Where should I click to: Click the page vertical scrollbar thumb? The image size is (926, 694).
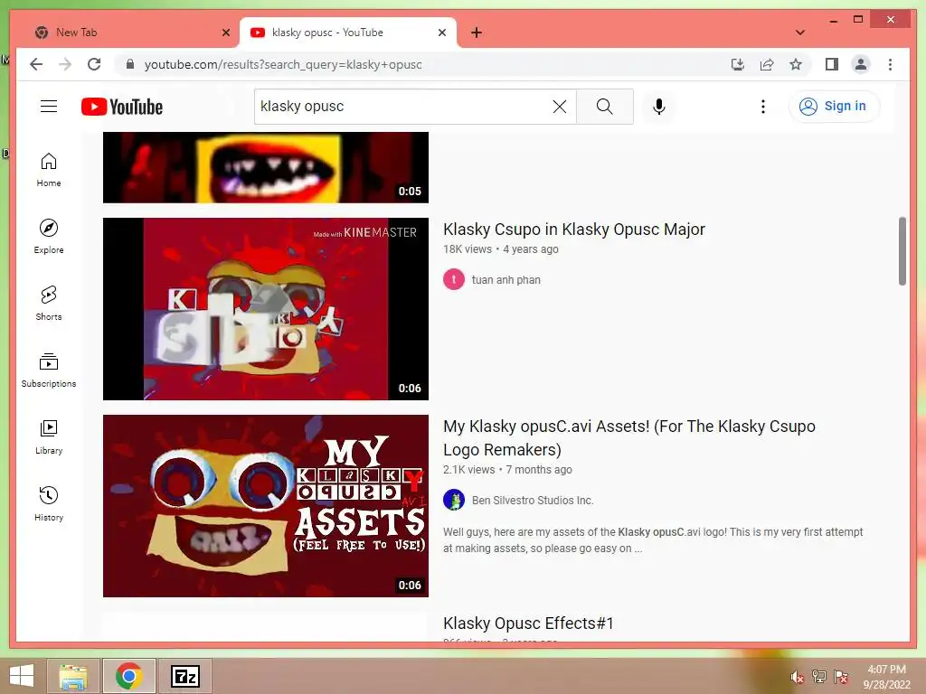[902, 251]
